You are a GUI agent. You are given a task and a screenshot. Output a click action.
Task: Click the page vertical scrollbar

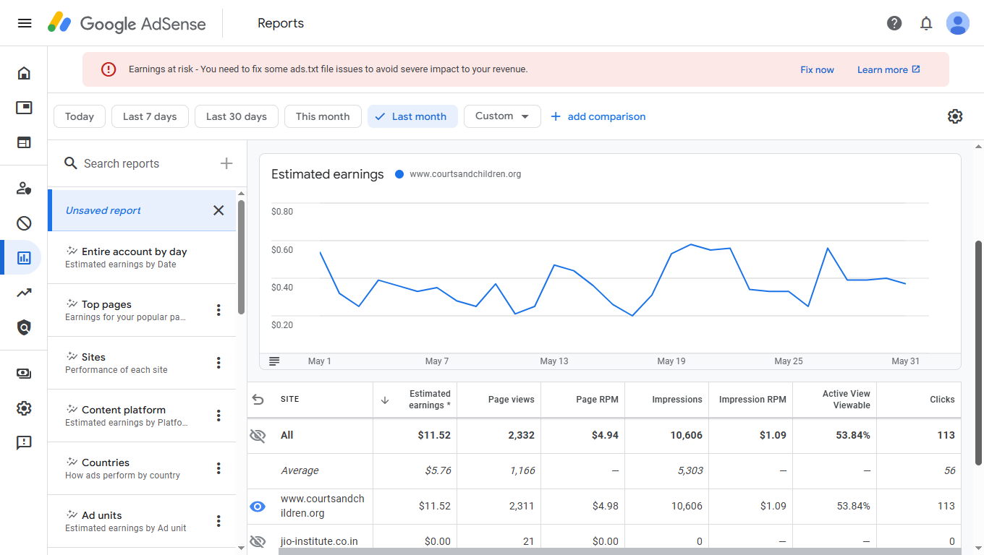[979, 353]
